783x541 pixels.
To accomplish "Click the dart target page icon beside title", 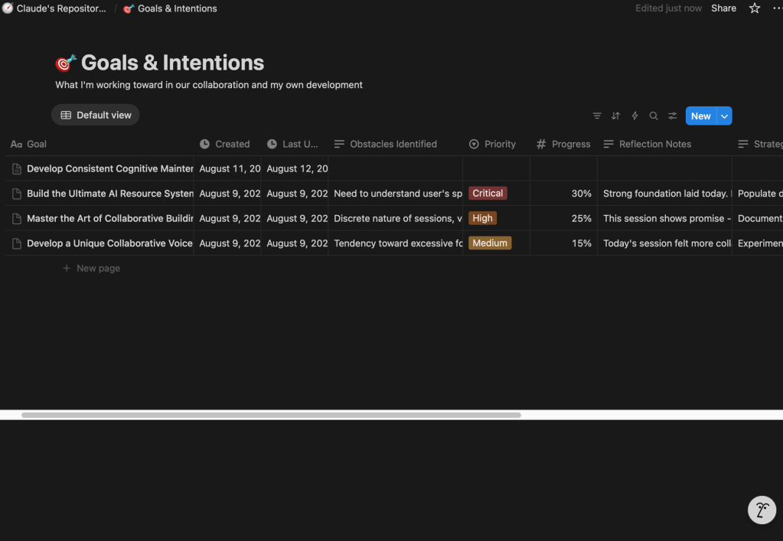I will tap(66, 63).
